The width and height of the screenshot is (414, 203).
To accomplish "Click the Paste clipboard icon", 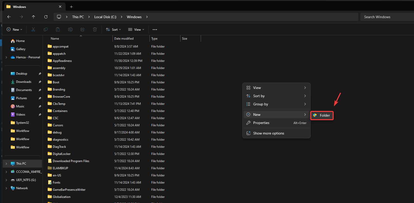I will 58,29.
